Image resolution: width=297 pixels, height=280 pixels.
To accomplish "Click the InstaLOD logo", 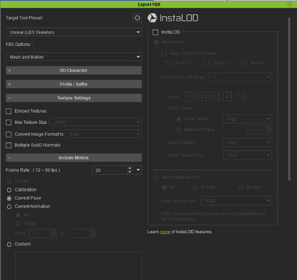I will pyautogui.click(x=173, y=18).
